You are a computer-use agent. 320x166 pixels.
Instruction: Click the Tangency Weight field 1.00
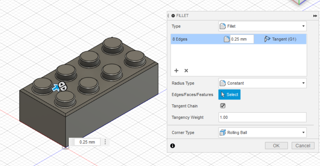coord(262,117)
